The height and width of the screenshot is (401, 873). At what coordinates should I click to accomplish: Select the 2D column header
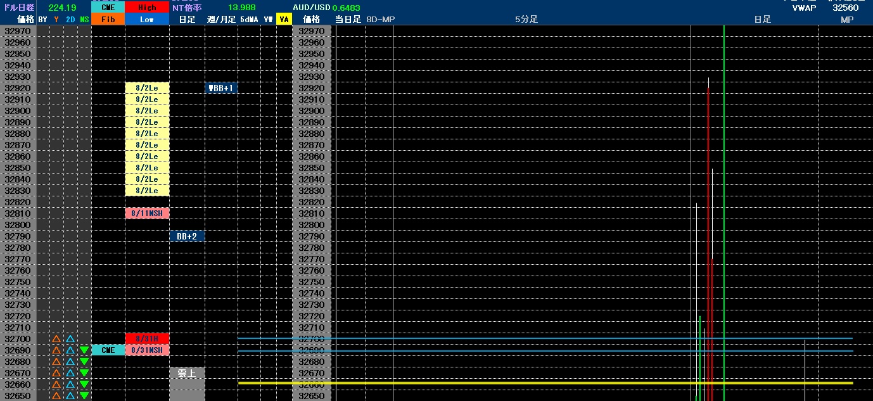[70, 20]
